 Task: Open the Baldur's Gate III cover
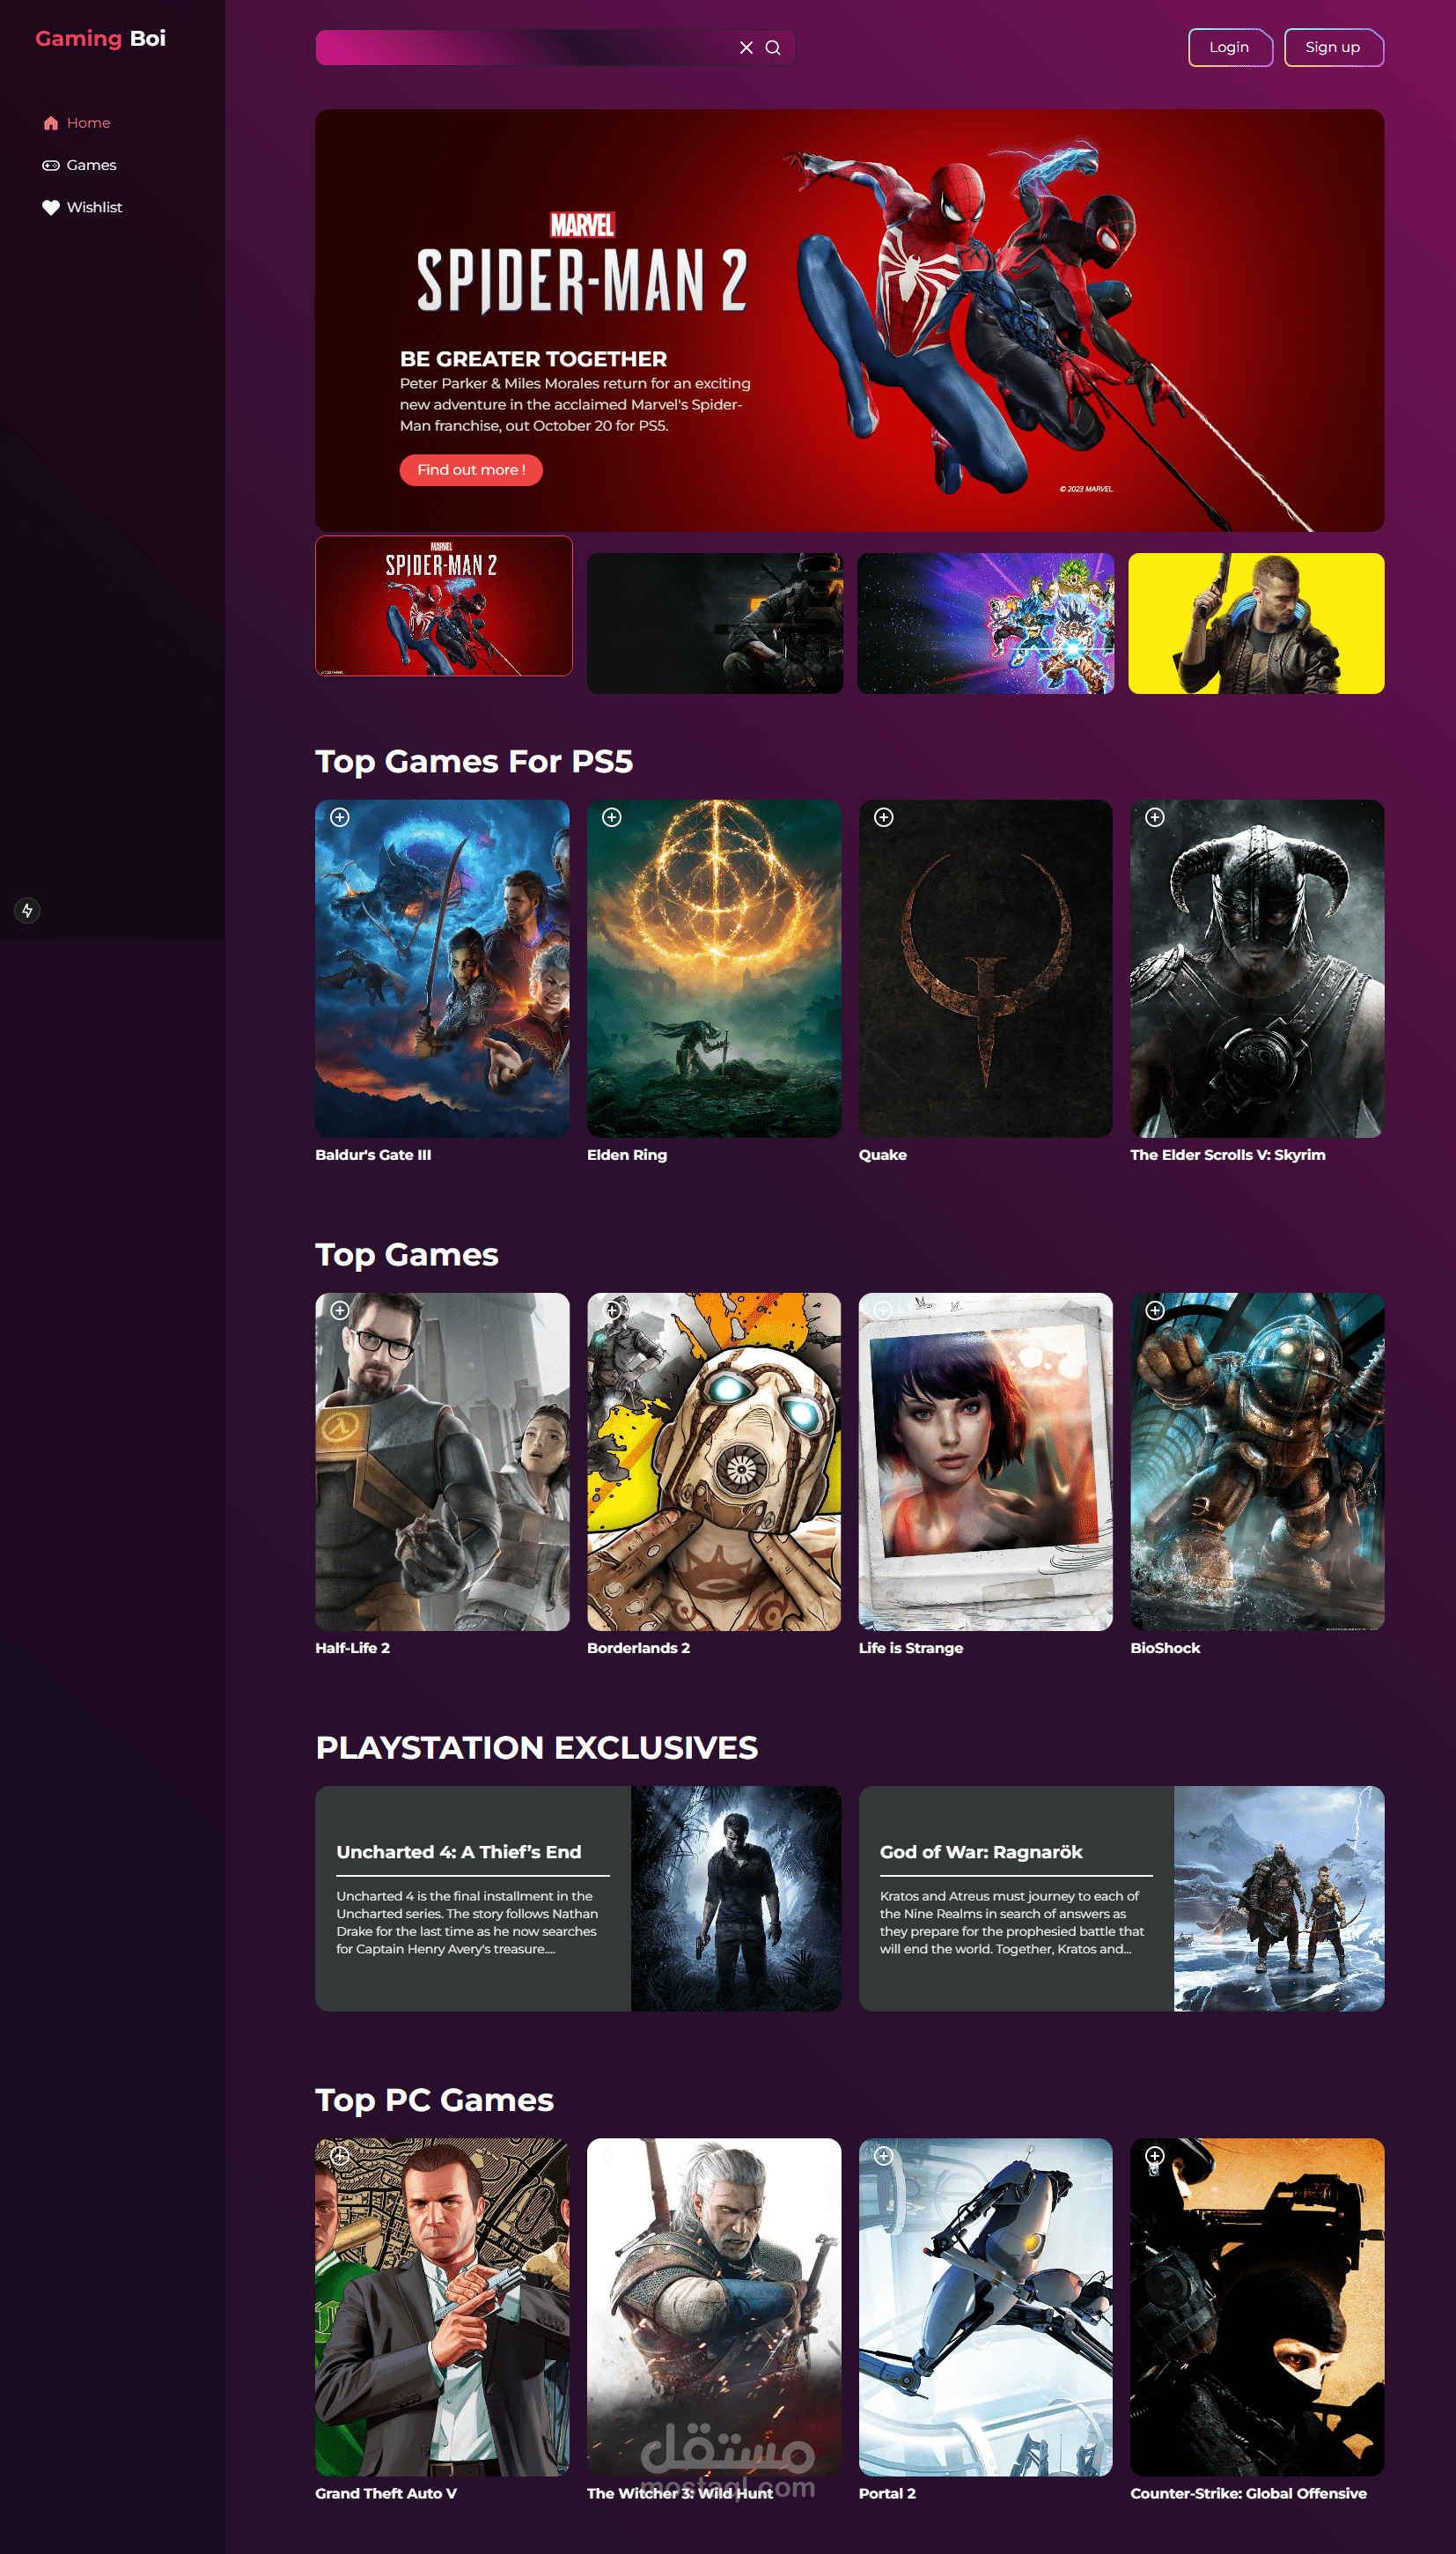442,969
